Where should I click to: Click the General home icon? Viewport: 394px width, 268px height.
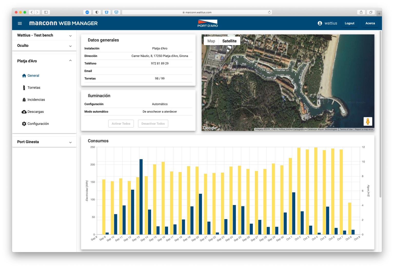point(24,76)
